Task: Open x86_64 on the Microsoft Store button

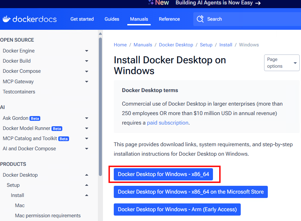Action: 191,192
